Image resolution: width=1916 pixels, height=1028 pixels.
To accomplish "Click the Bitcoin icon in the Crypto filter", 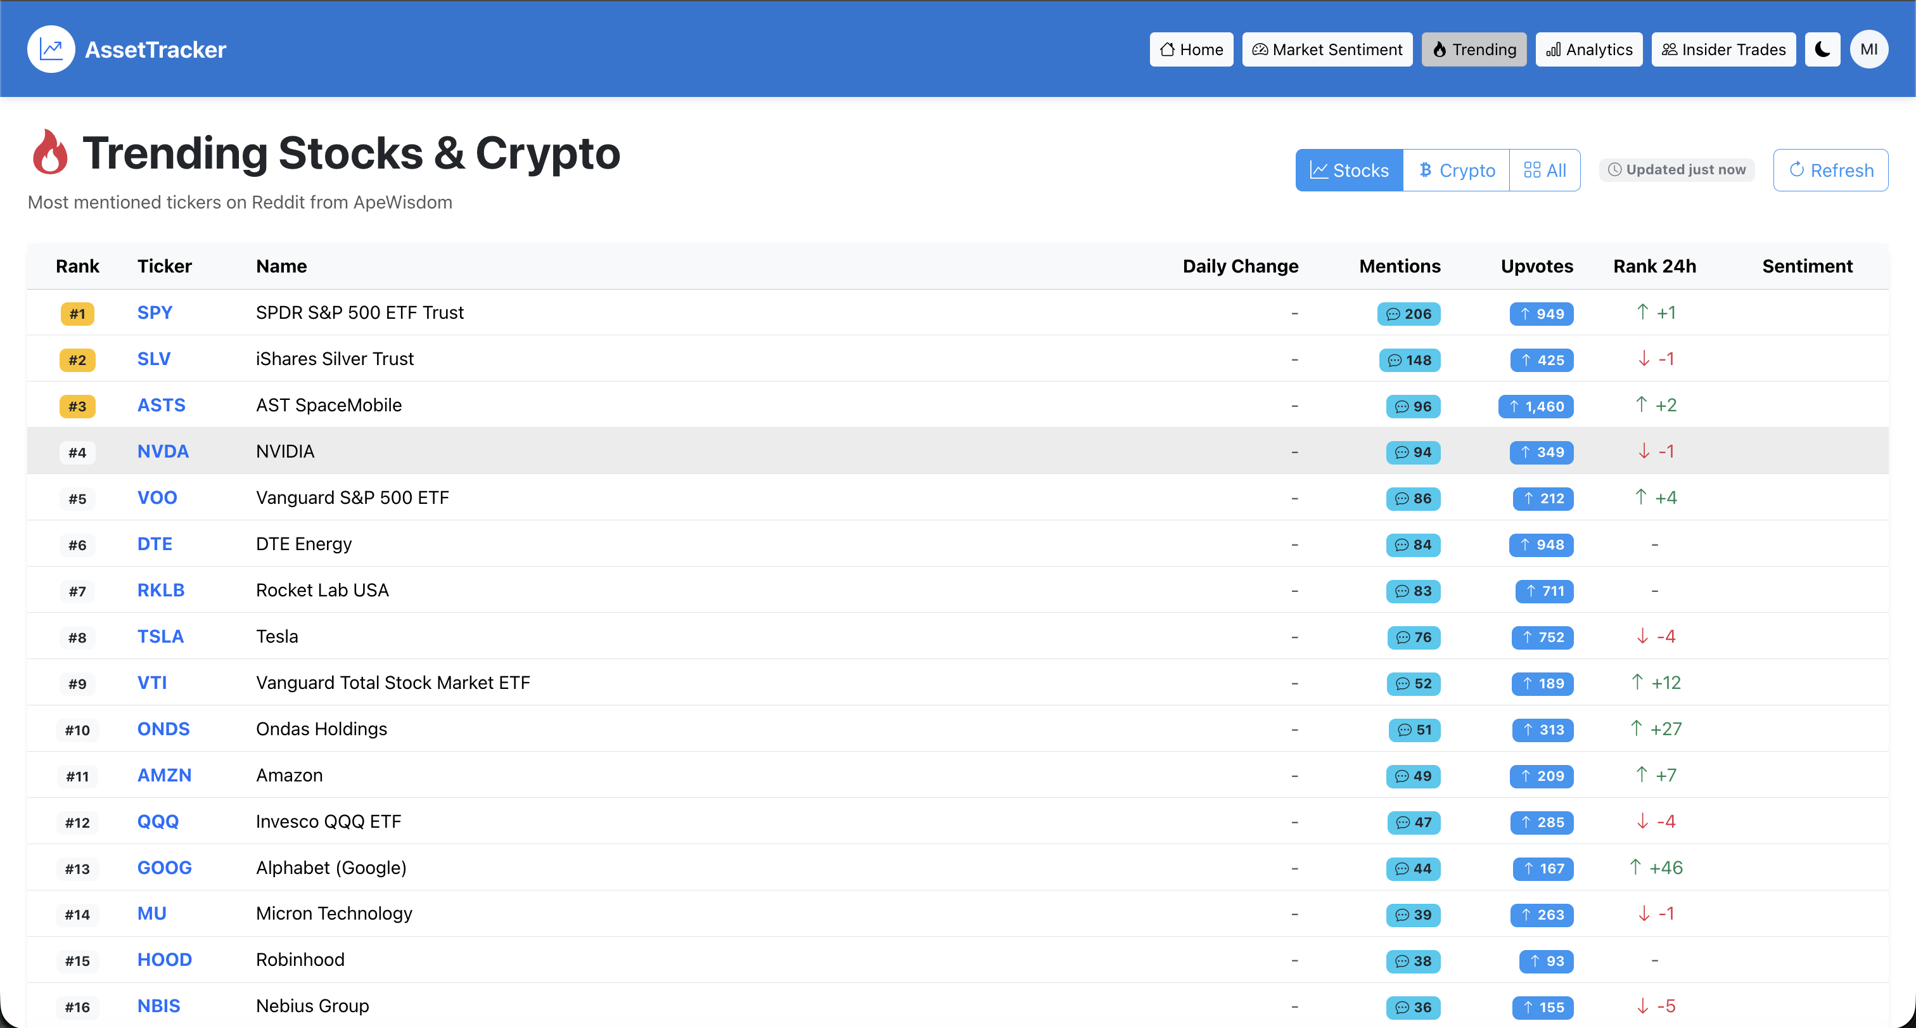I will click(x=1426, y=170).
